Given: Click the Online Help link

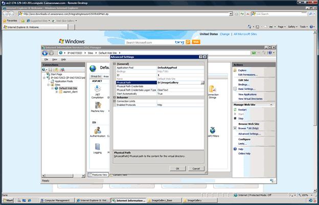Looking at the screenshot, I should pyautogui.click(x=244, y=153).
